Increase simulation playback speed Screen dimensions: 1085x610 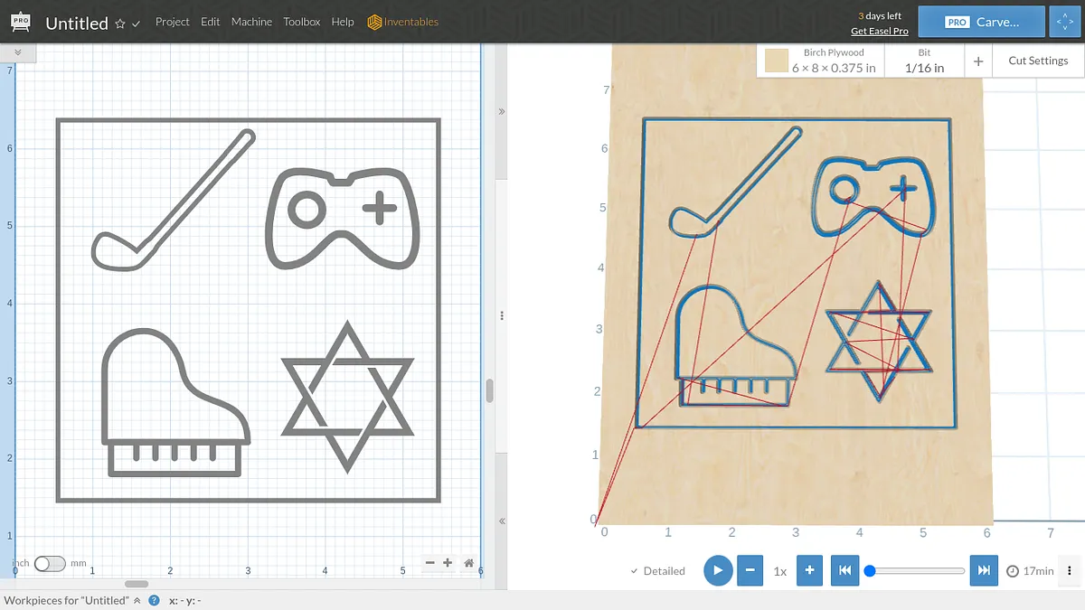[810, 570]
